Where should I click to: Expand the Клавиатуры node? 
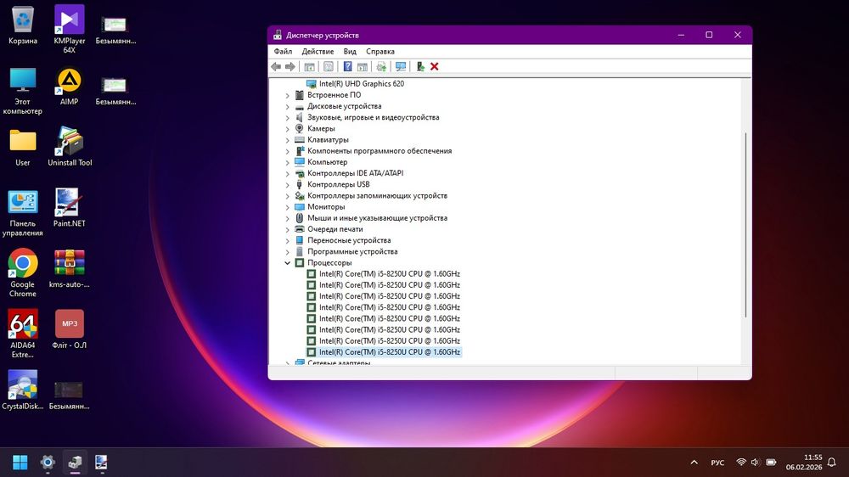click(x=288, y=140)
